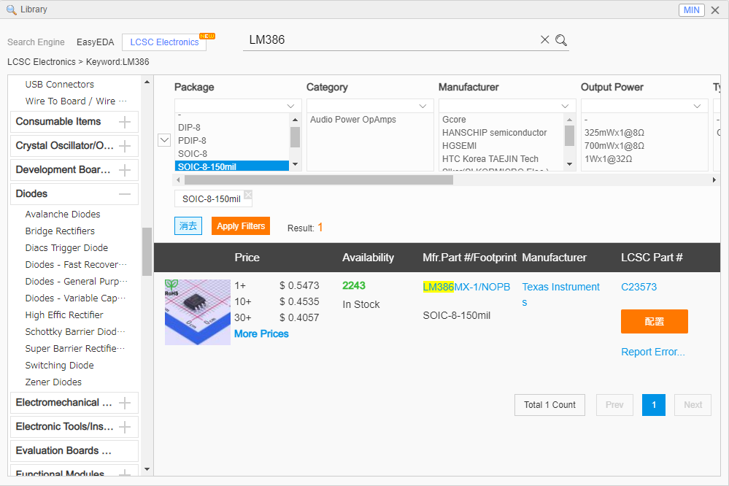The height and width of the screenshot is (486, 729).
Task: Click the Total 1 Count box
Action: click(549, 405)
